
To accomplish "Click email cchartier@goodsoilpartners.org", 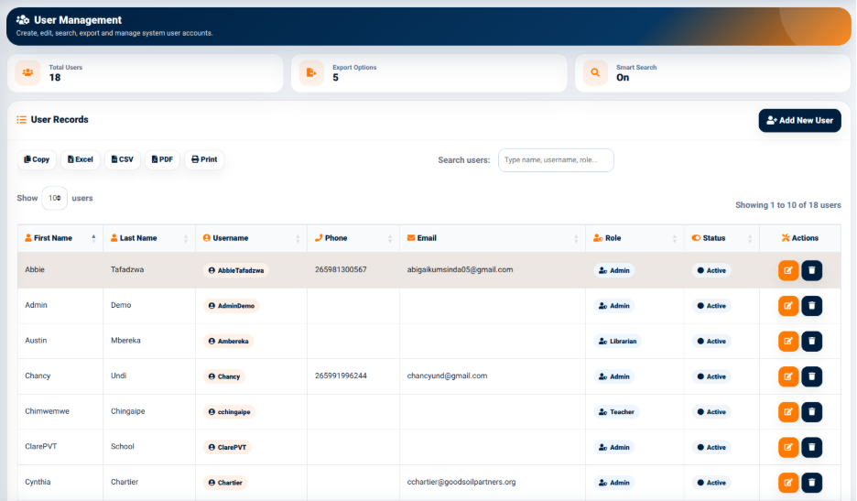I will (461, 482).
